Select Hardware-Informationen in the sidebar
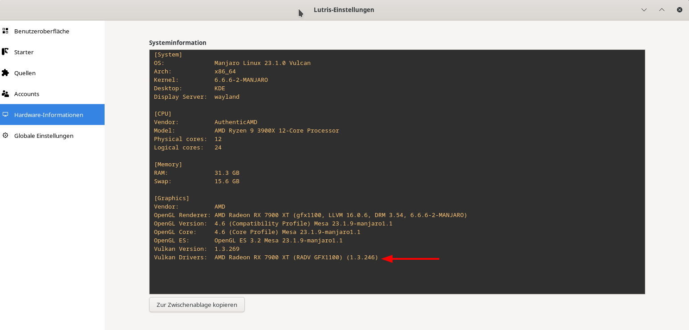 52,115
